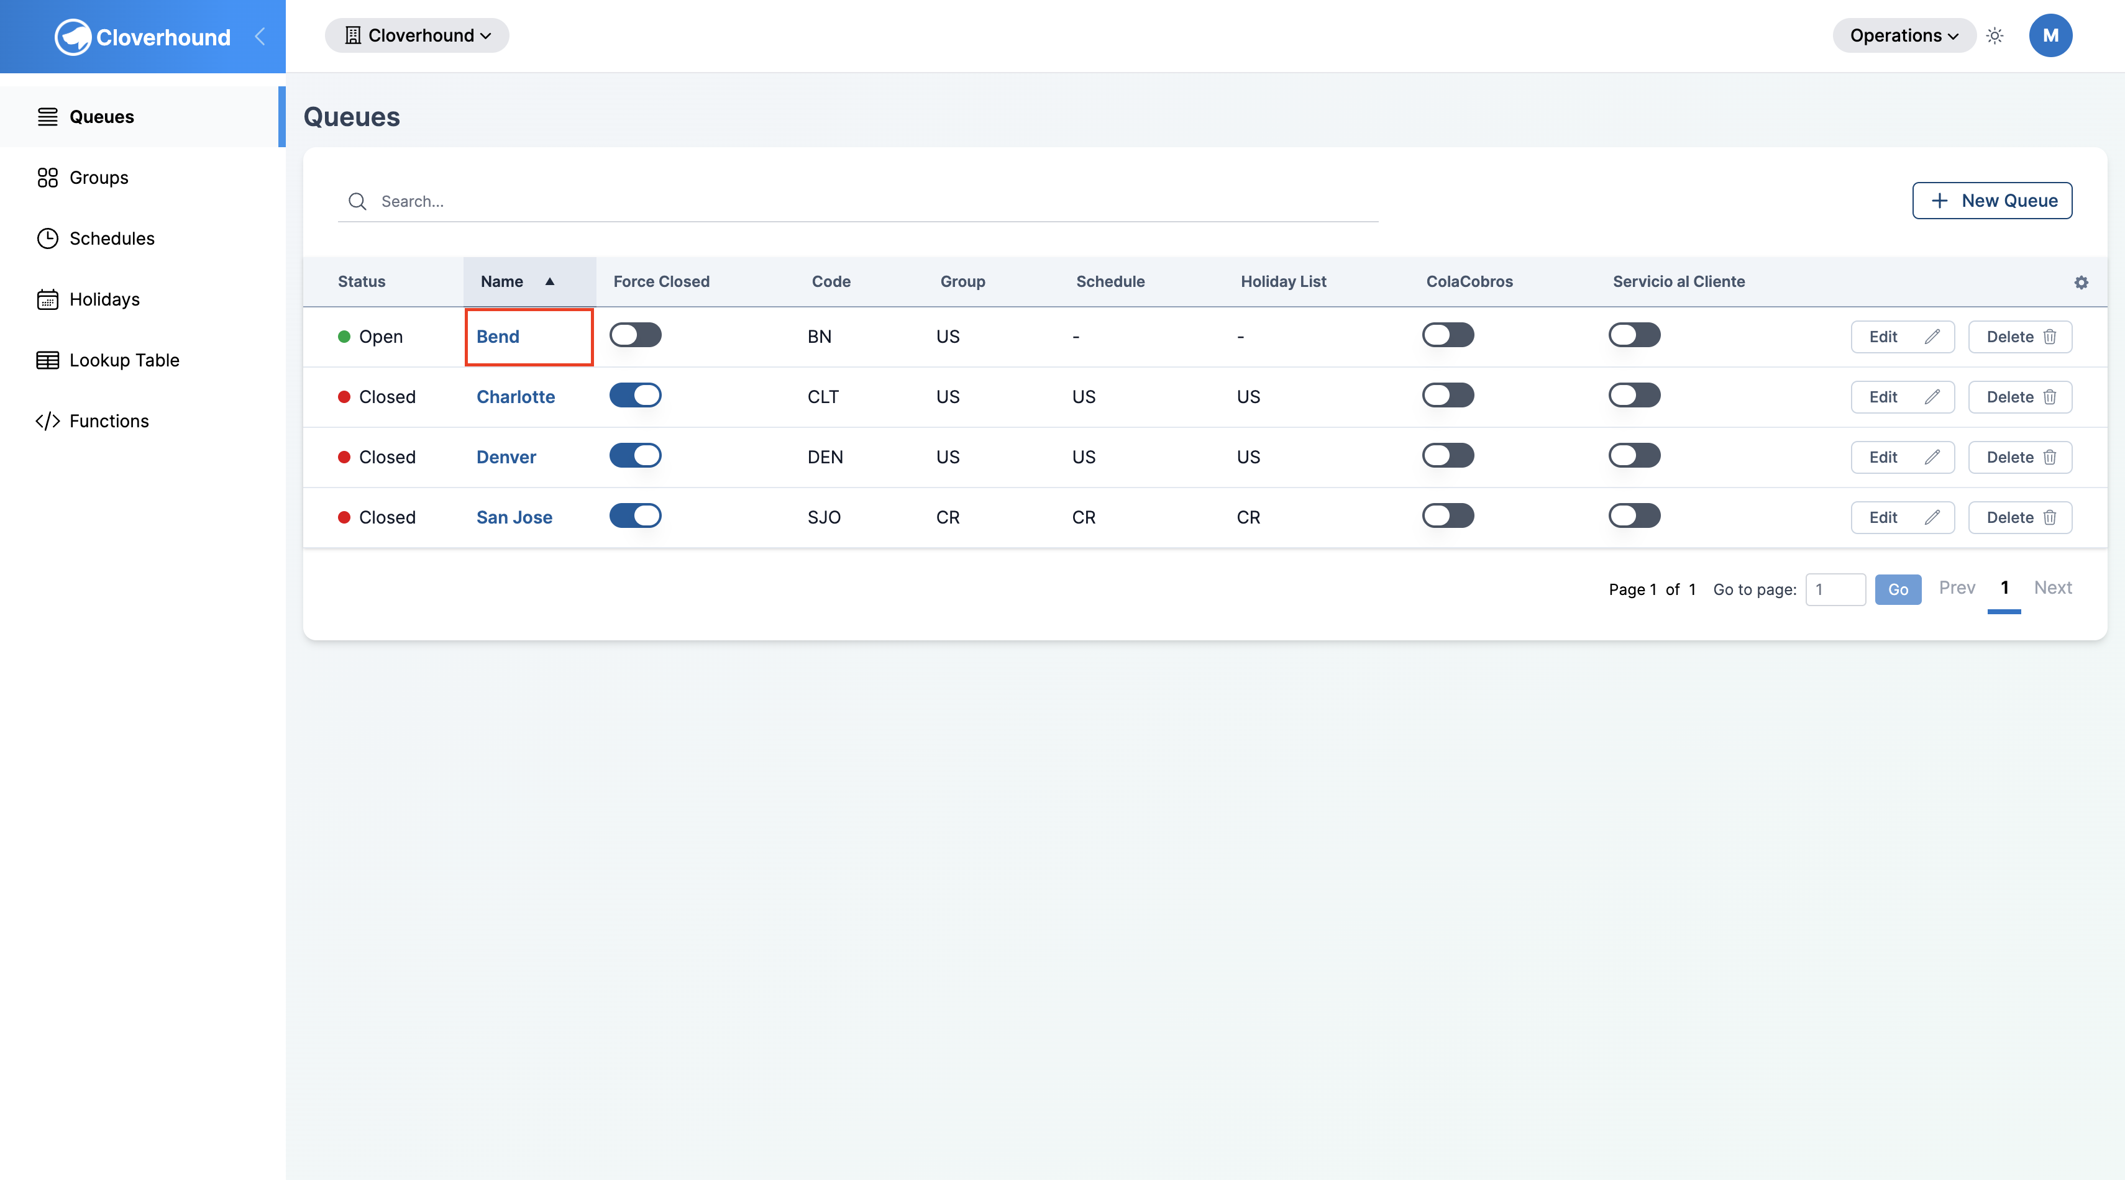Enable Servicio al Cliente for Denver
Viewport: 2125px width, 1180px height.
tap(1634, 455)
